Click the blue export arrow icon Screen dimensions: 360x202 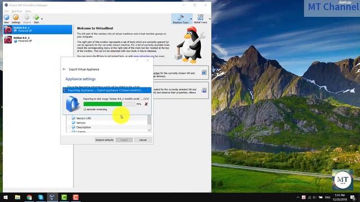[x=73, y=104]
